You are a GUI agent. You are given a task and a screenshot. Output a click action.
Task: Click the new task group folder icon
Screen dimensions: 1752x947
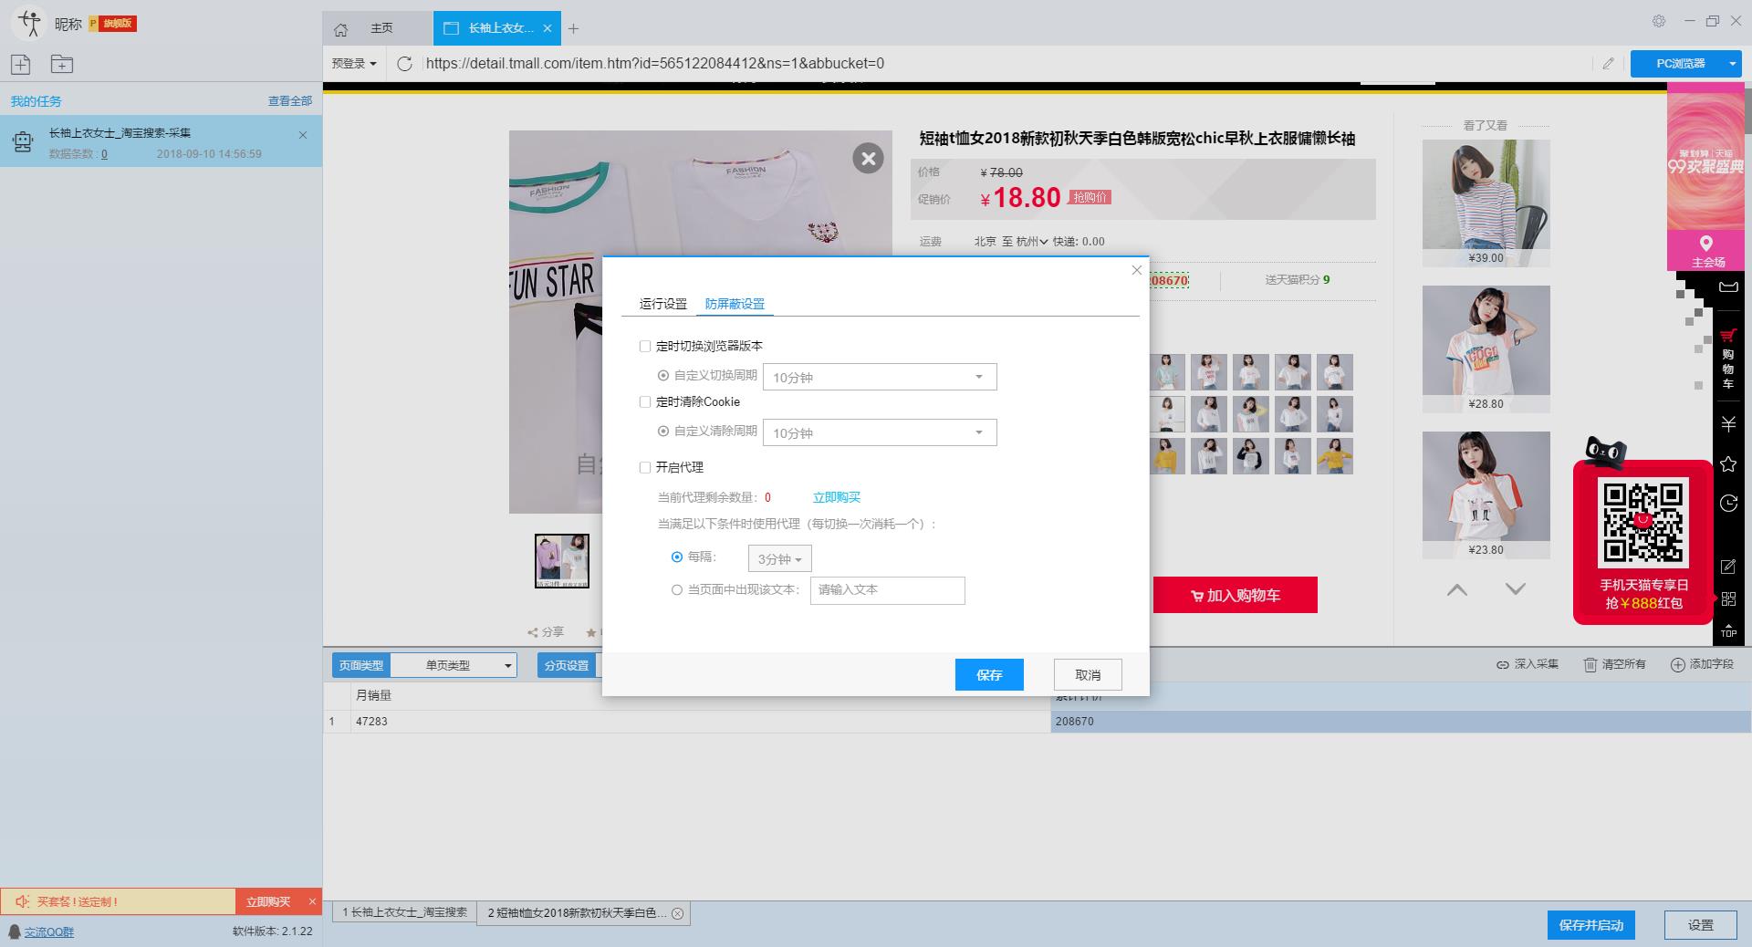[x=62, y=64]
